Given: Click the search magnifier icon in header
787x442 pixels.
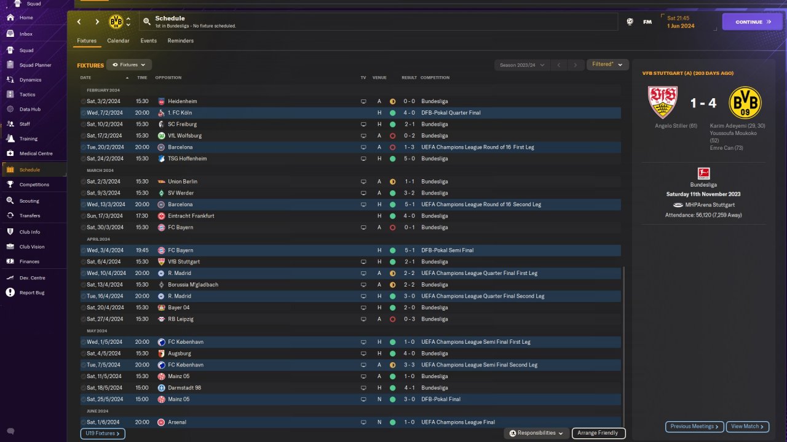Looking at the screenshot, I should (x=147, y=21).
